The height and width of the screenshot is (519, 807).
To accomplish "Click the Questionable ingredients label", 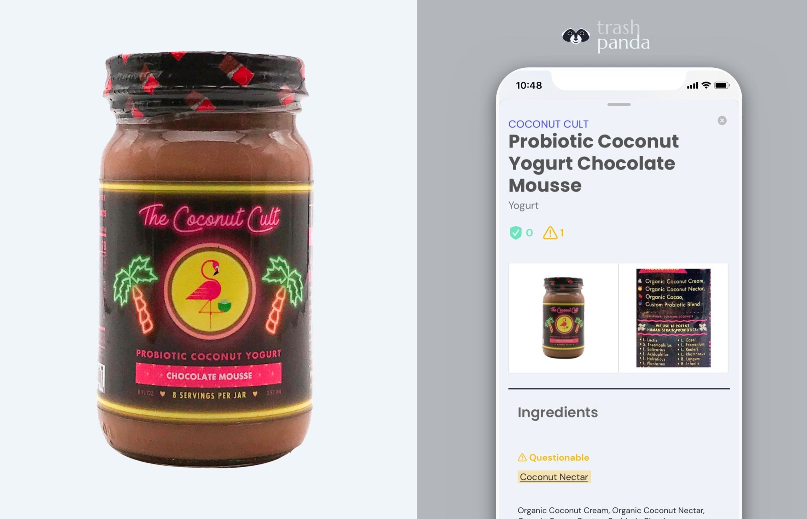I will click(x=559, y=457).
